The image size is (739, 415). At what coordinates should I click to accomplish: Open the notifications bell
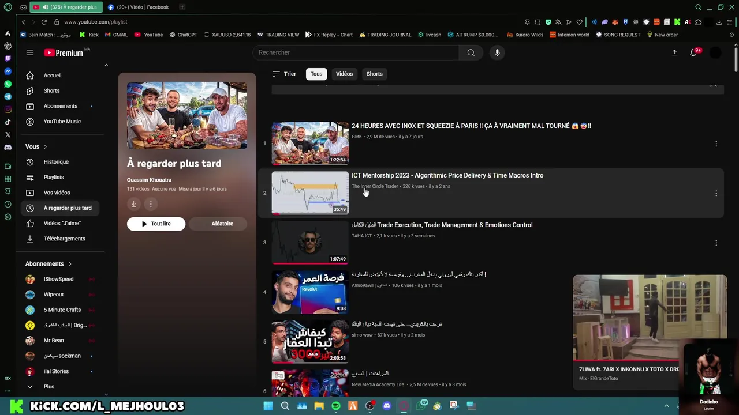693,52
